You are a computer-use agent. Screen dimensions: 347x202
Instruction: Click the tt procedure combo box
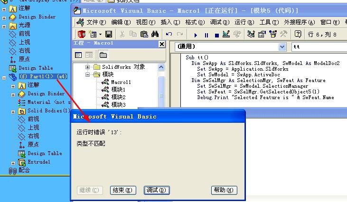click(319, 47)
